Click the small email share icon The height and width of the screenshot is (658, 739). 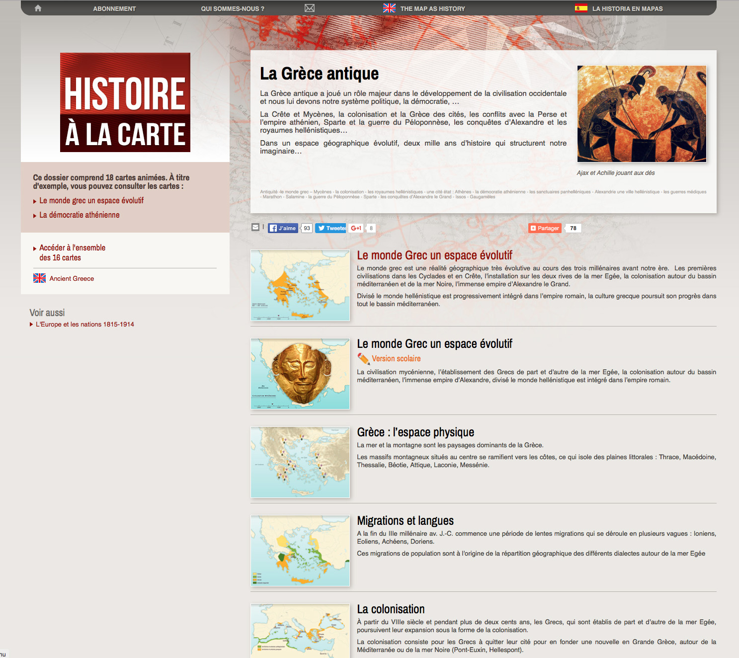coord(255,227)
